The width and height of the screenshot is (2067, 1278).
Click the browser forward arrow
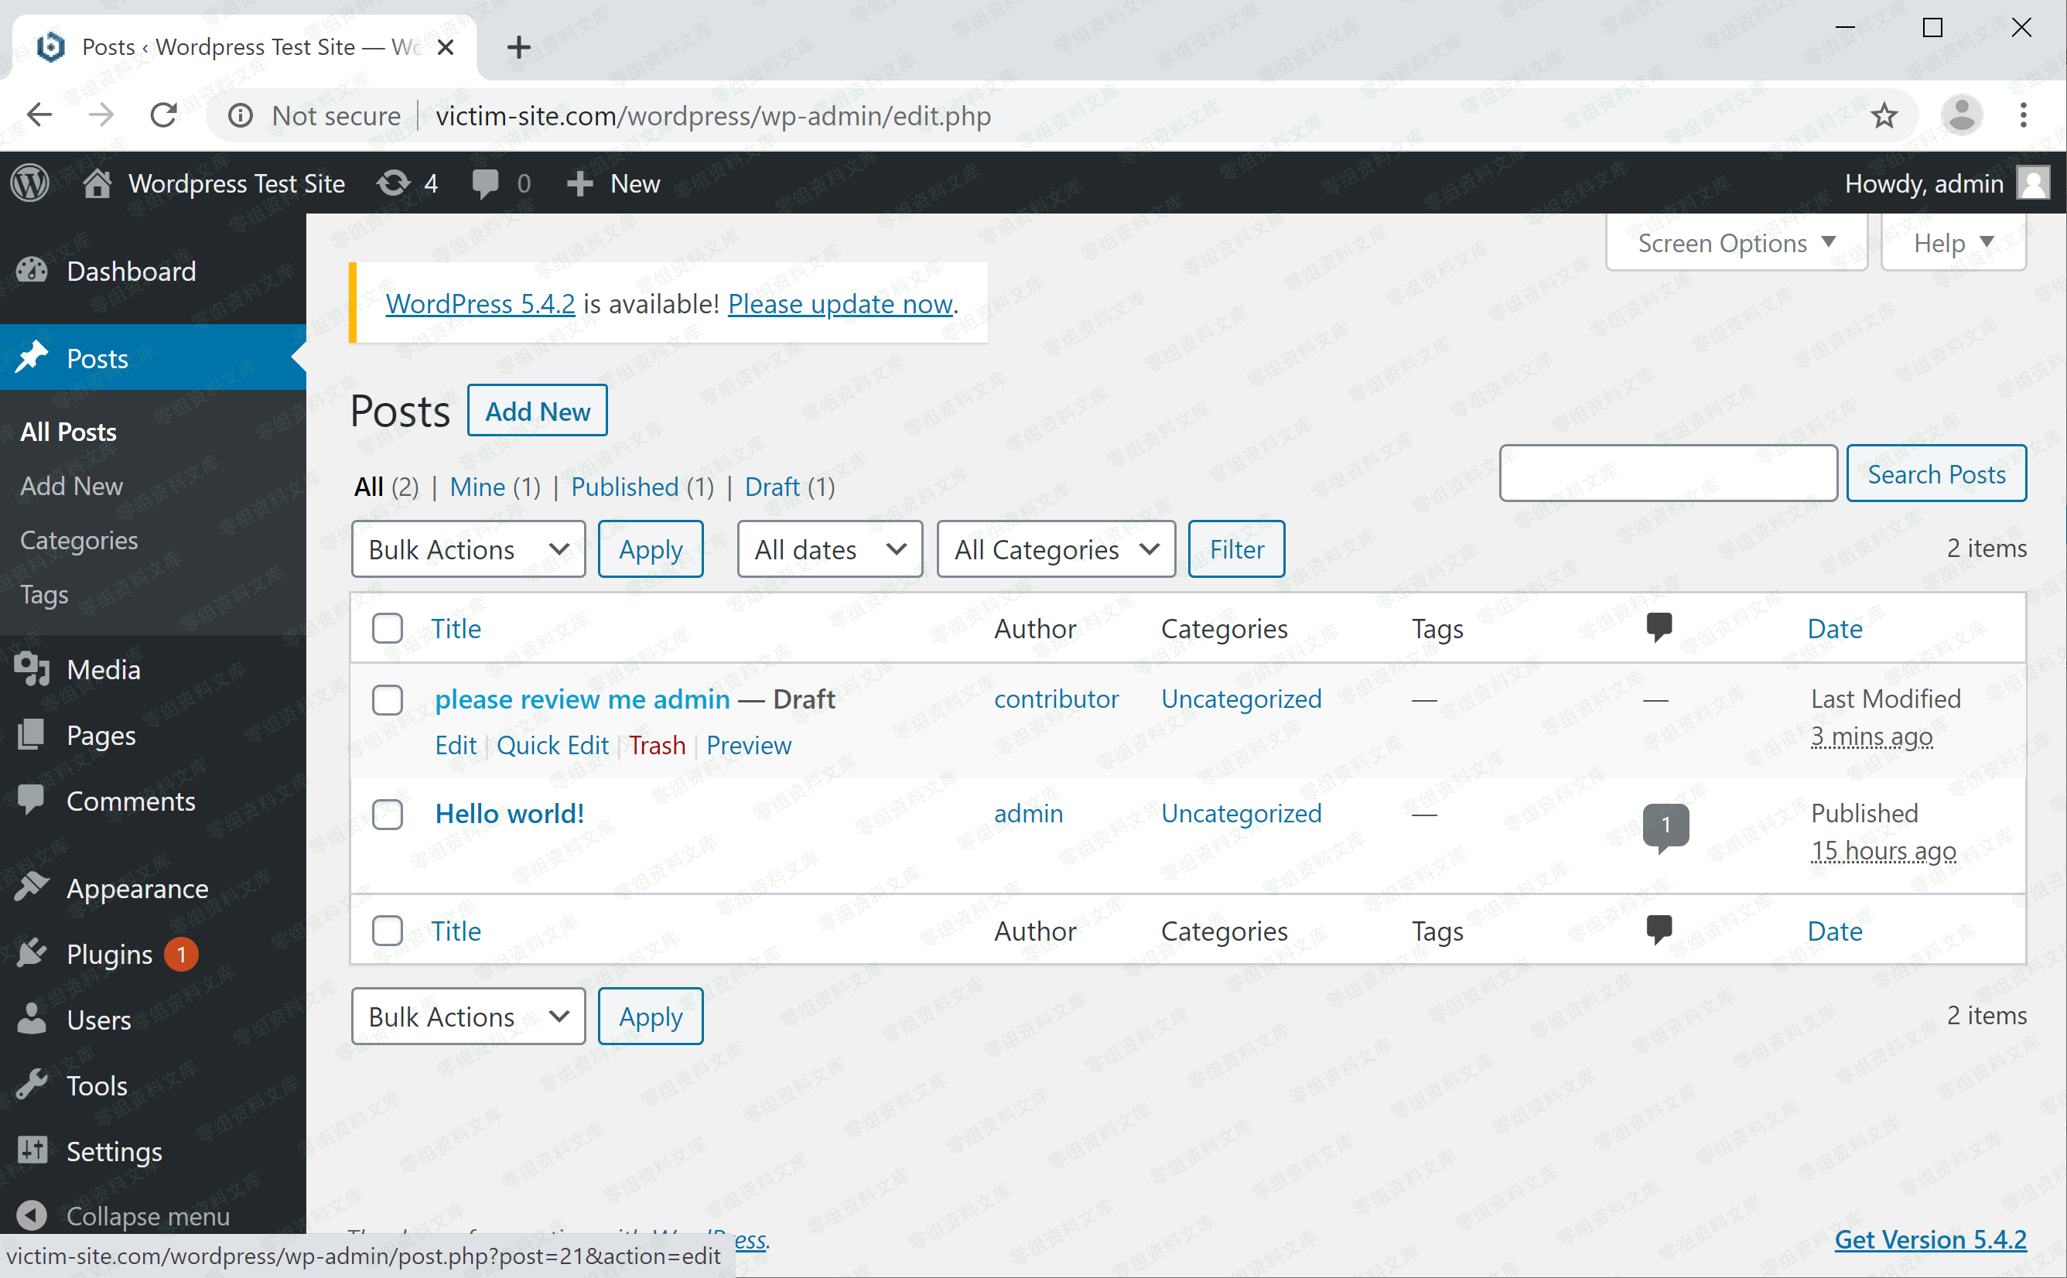pyautogui.click(x=101, y=115)
